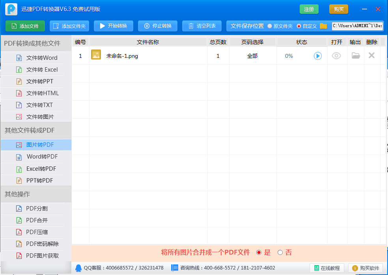Collapse the 其他文件转成PDF section header
Image resolution: width=388 pixels, height=275 pixels.
35,130
